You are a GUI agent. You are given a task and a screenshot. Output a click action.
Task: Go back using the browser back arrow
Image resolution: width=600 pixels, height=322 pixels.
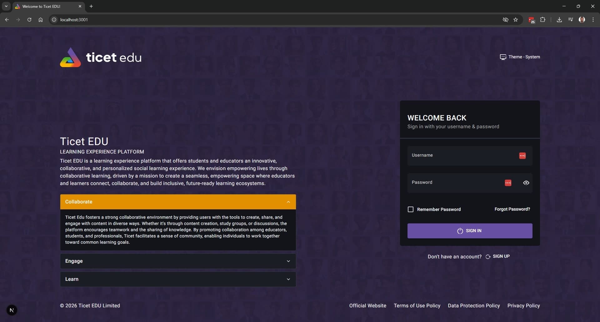[7, 20]
